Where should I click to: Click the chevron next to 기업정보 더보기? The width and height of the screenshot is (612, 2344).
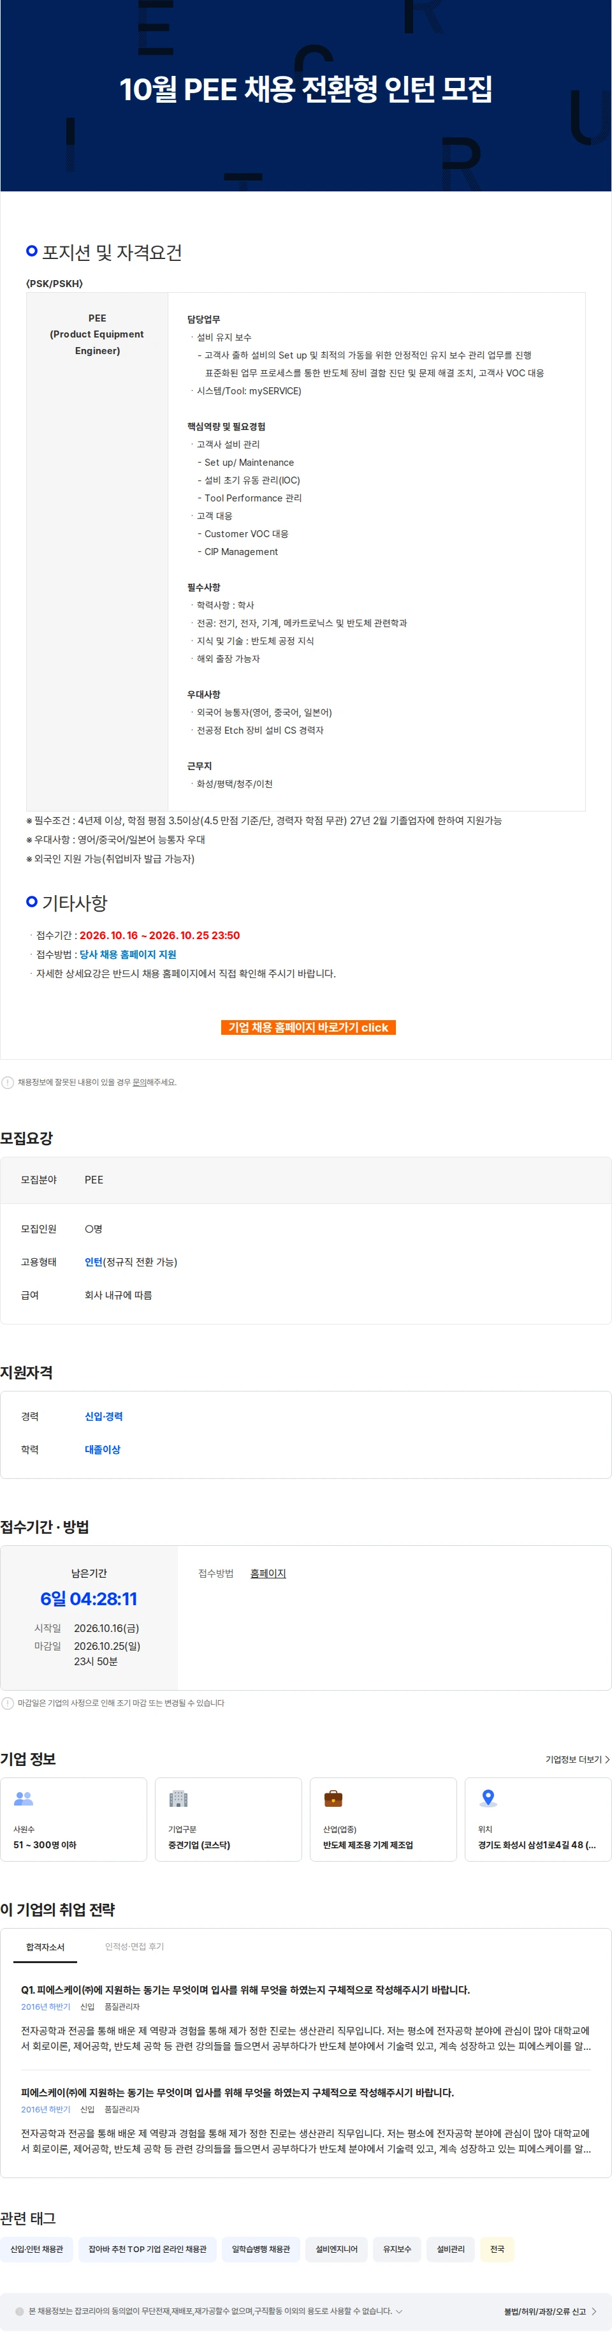point(608,1760)
